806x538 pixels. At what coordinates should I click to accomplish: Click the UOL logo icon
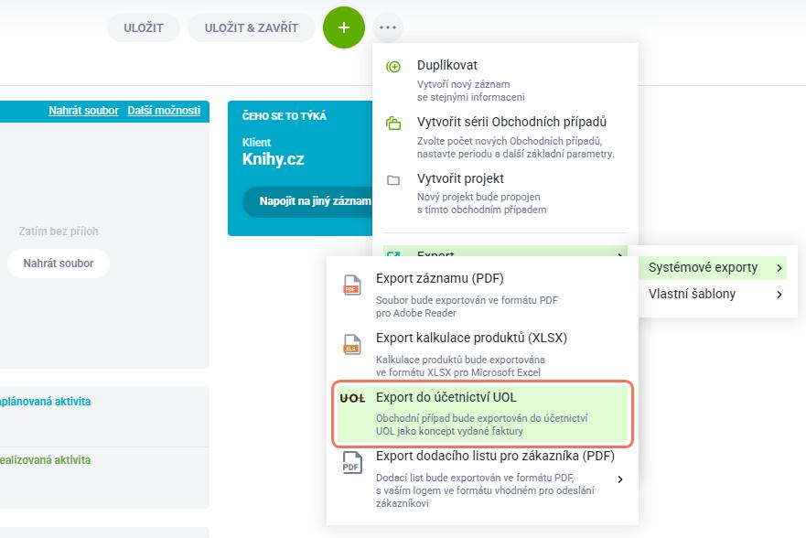coord(352,398)
